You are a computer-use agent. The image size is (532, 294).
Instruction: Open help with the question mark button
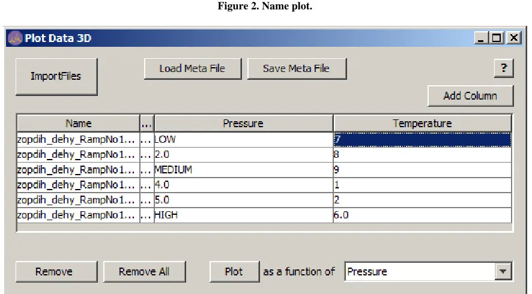(504, 68)
